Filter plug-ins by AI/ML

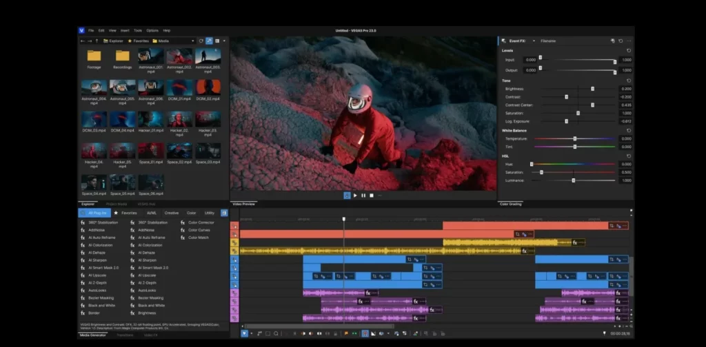(152, 213)
